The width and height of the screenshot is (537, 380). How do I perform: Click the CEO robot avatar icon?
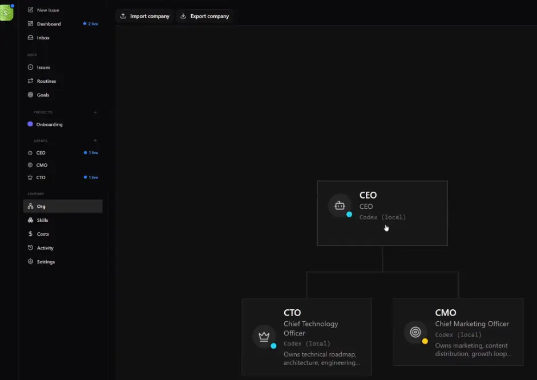340,206
